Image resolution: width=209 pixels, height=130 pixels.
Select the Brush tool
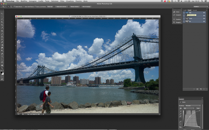coord(2,34)
